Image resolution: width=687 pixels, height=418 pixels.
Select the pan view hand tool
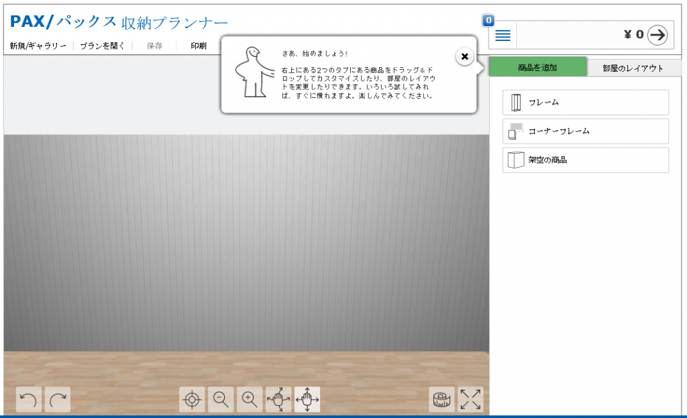point(307,399)
